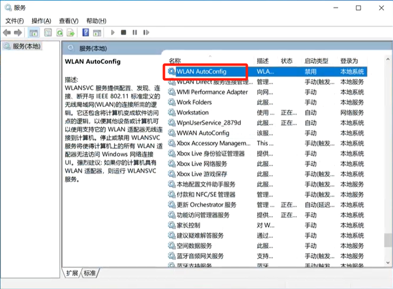Screen dimensions: 393x289
Task: Stop the selected service with stop icon
Action: 123,33
